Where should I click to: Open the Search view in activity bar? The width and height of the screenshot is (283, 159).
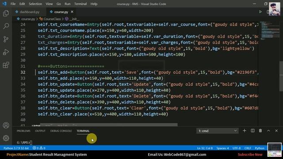6,26
